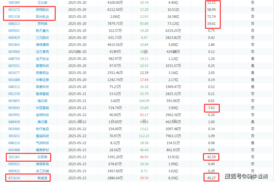
Task: Click stock name 壹连科技
Action: [x=42, y=136]
